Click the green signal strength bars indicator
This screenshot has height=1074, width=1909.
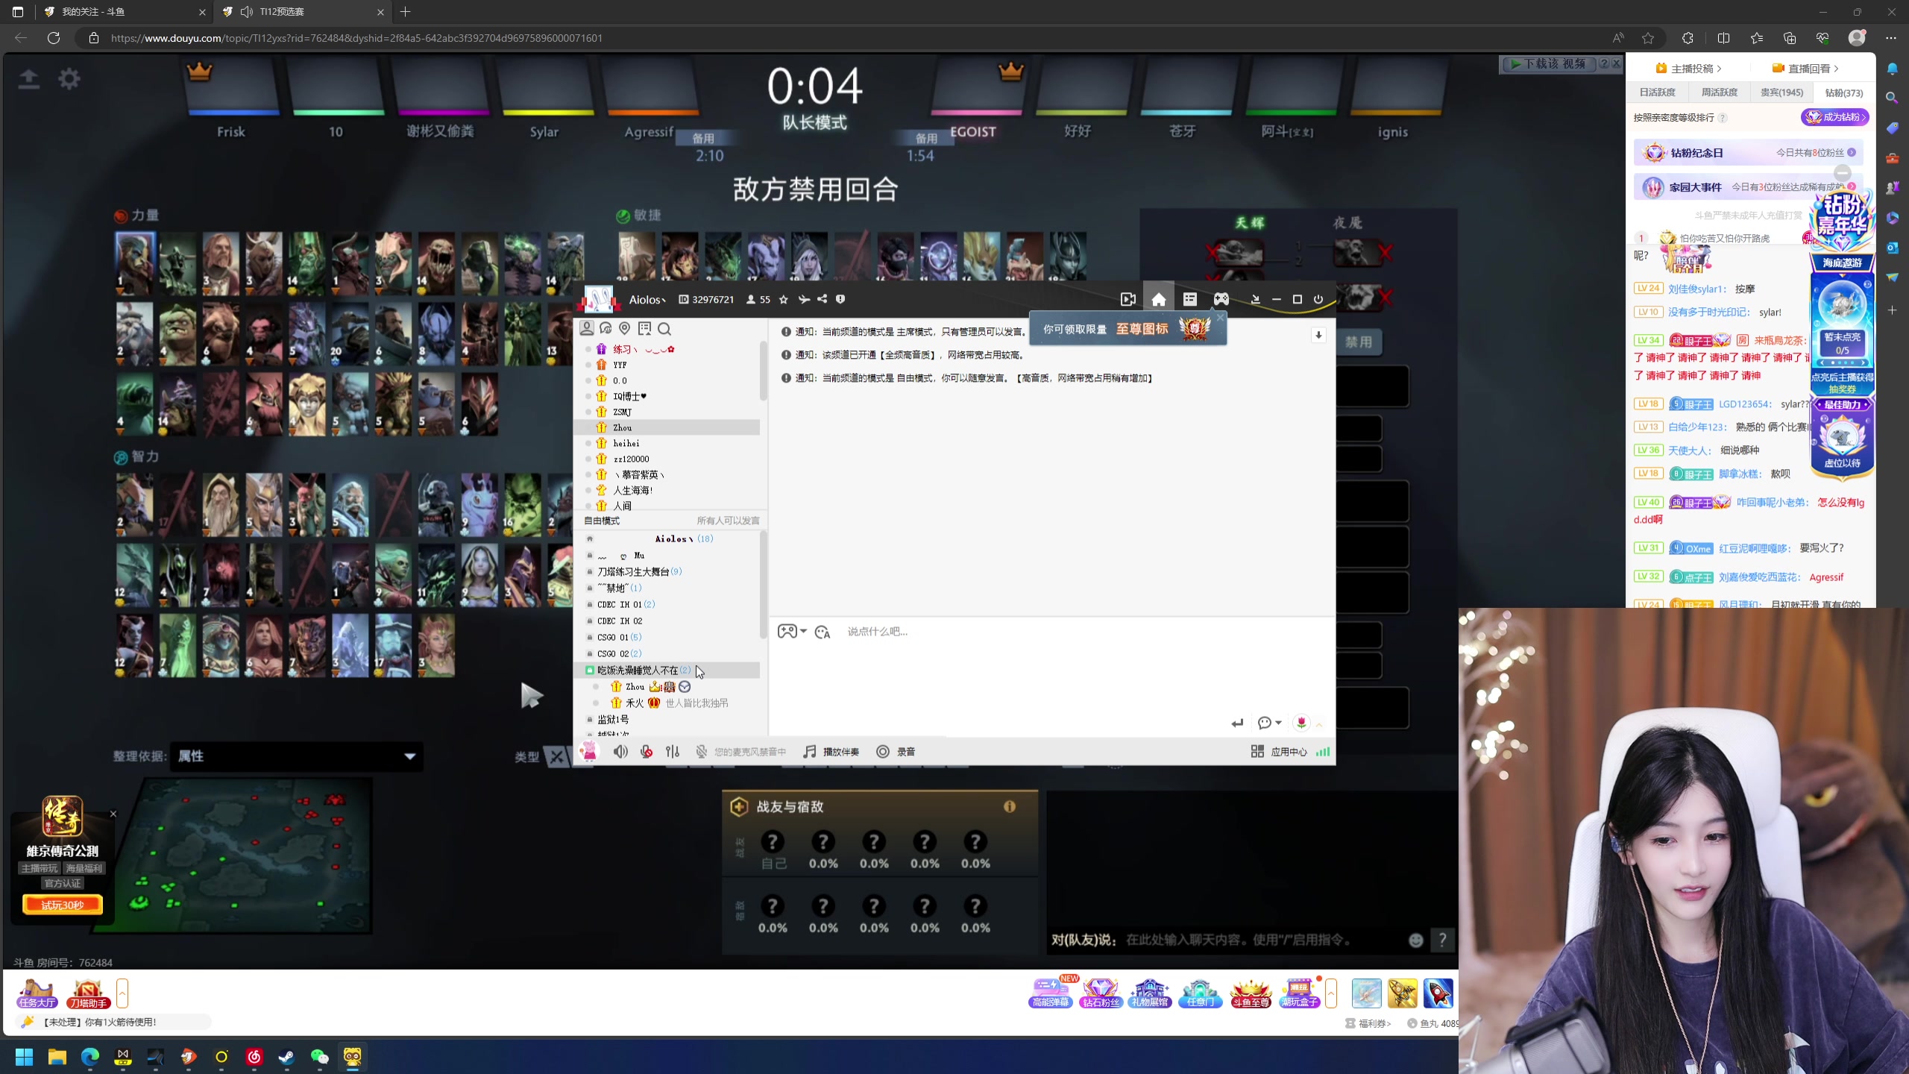coord(1324,752)
